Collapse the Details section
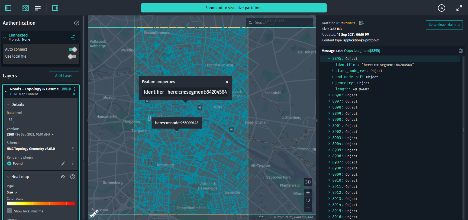Viewport: 468px width, 220px height. [8, 104]
